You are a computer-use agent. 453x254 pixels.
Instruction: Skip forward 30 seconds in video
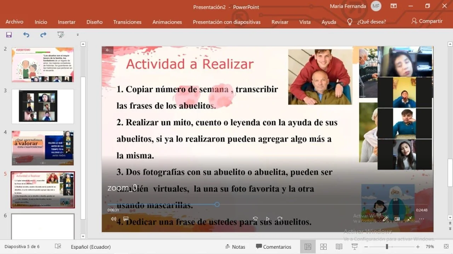coord(280,219)
